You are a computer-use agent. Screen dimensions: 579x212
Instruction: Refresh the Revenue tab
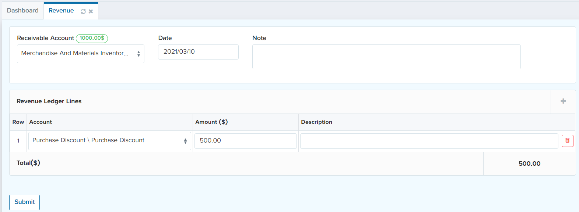click(83, 11)
